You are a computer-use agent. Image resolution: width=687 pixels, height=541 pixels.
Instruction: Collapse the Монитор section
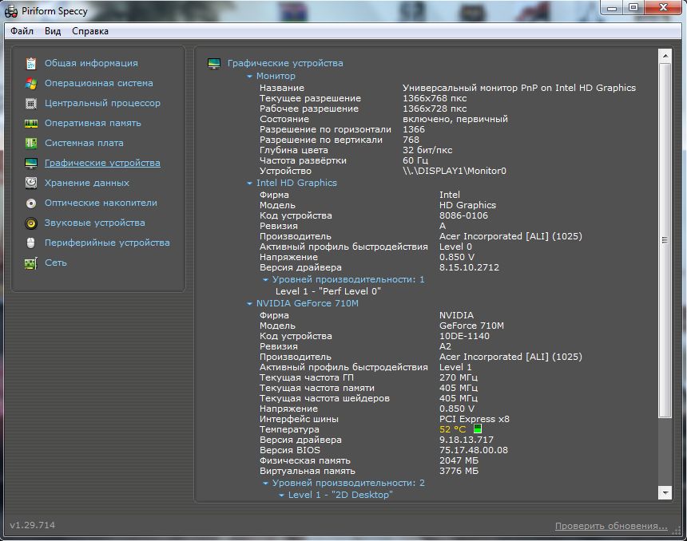click(250, 77)
